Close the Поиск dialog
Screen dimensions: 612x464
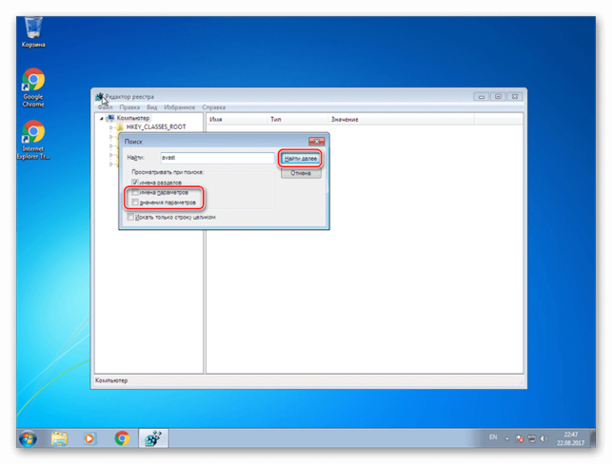click(317, 141)
